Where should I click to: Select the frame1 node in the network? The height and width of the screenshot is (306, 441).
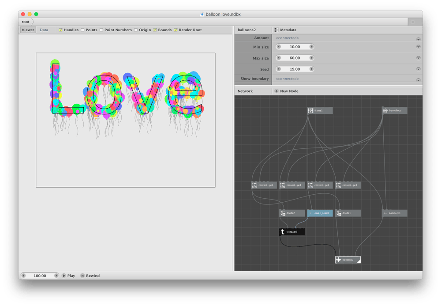[x=320, y=111]
